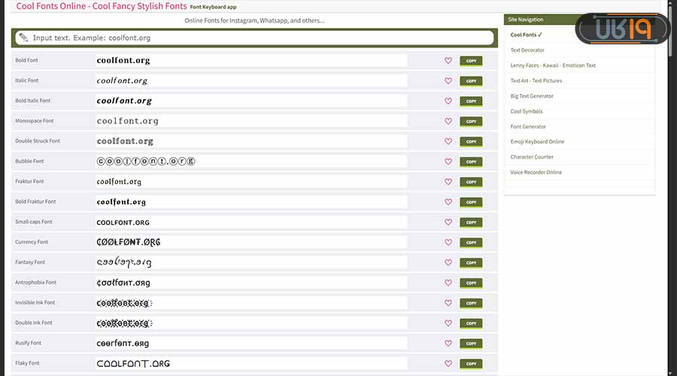Copy the Bold Italic Font text
This screenshot has width=677, height=376.
click(471, 101)
